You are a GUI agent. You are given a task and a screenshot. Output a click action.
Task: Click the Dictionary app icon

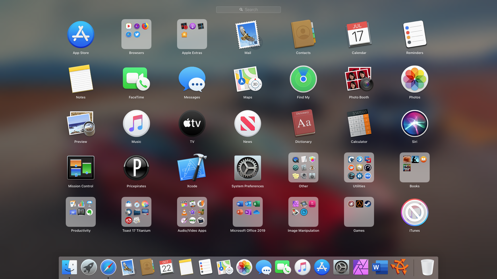click(303, 123)
